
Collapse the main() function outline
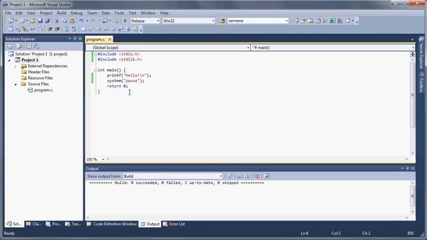click(x=95, y=70)
